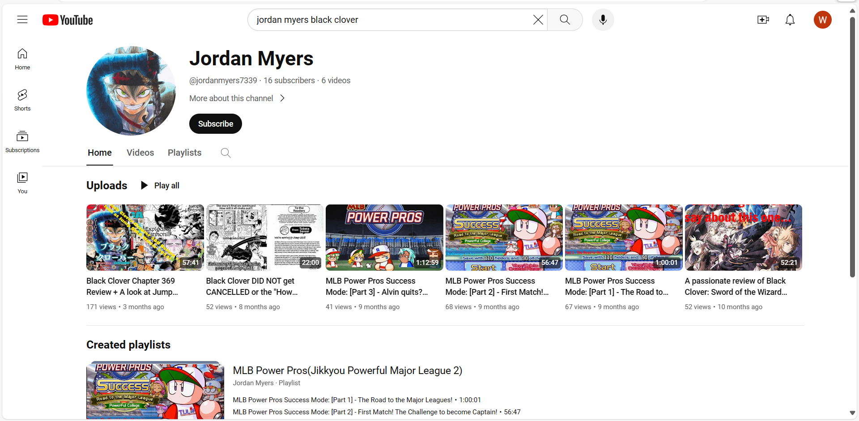
Task: Toggle the navigation sidebar with hamburger menu
Action: click(x=22, y=20)
